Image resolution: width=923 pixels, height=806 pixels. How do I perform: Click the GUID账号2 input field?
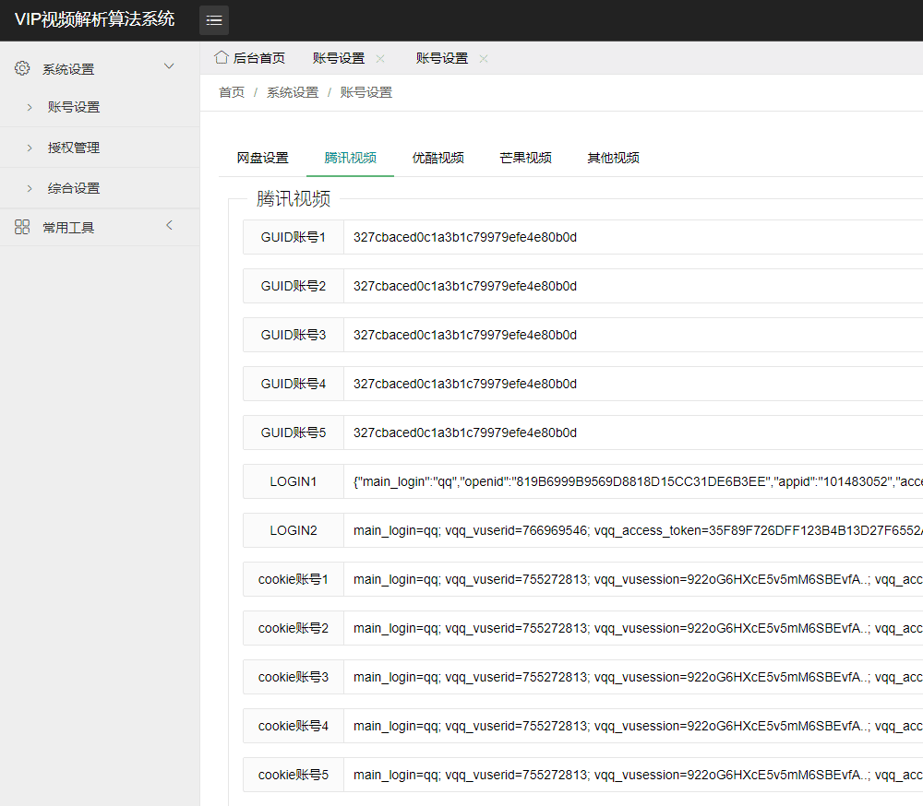click(633, 286)
